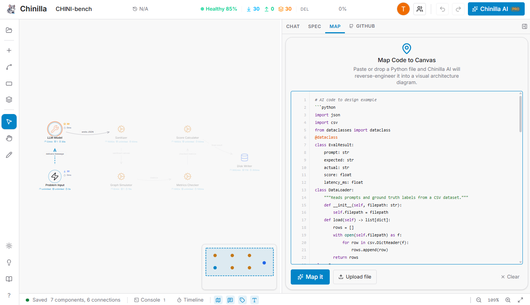Select the hand pan tool

point(9,138)
